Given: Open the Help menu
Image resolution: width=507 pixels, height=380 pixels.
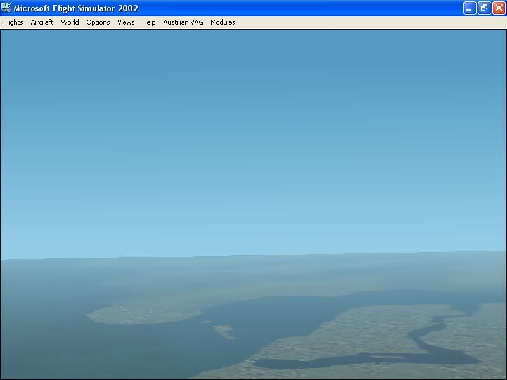Looking at the screenshot, I should click(x=149, y=22).
